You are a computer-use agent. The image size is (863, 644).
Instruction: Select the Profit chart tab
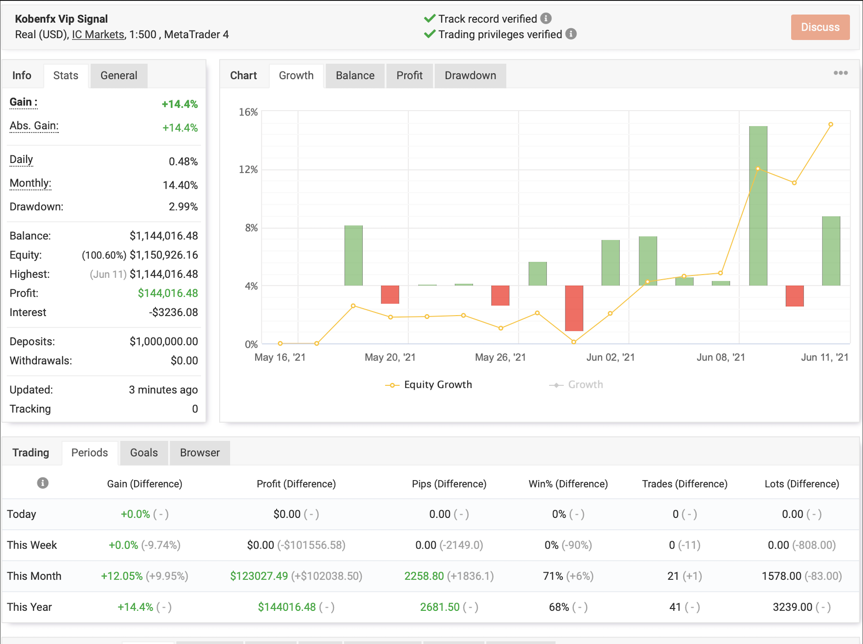tap(409, 76)
